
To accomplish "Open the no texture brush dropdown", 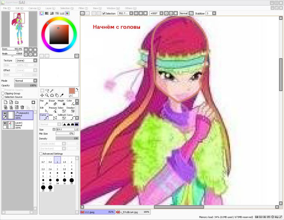I will (64, 148).
